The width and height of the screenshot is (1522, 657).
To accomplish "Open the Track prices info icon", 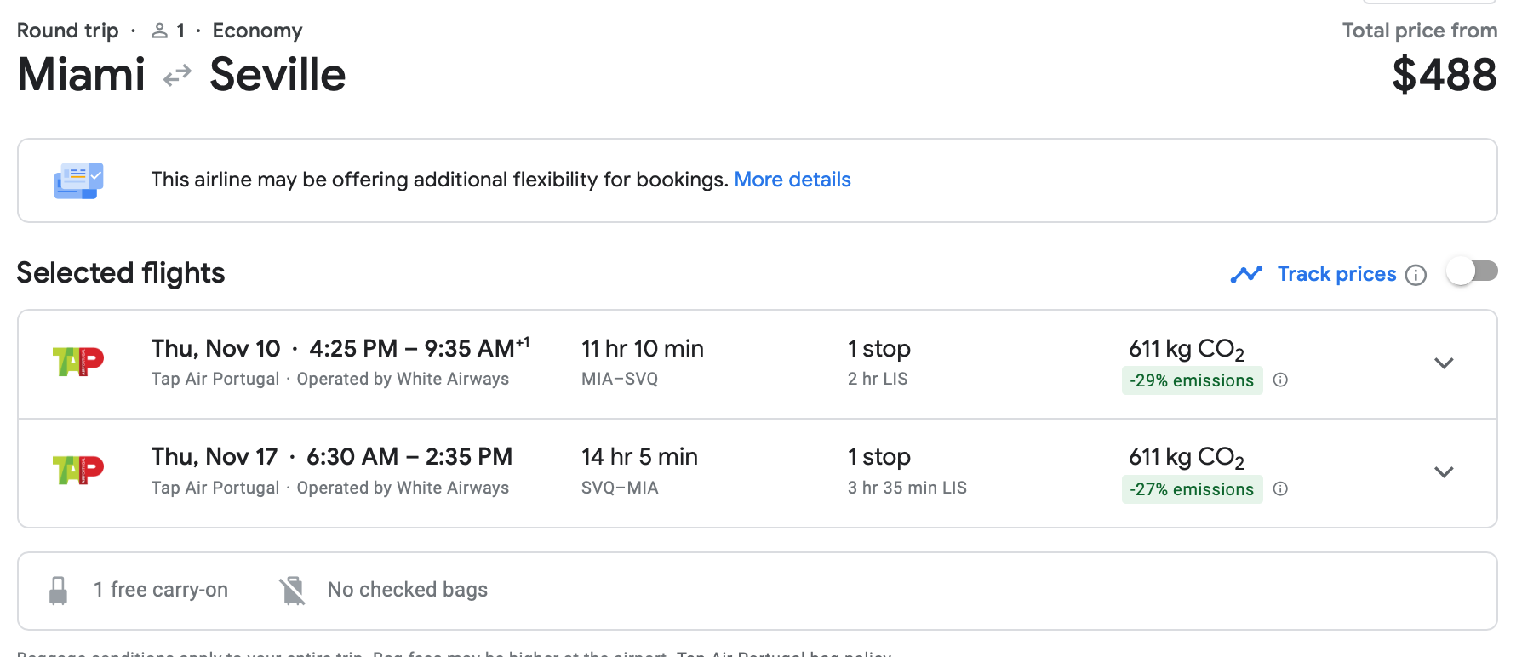I will pos(1416,275).
